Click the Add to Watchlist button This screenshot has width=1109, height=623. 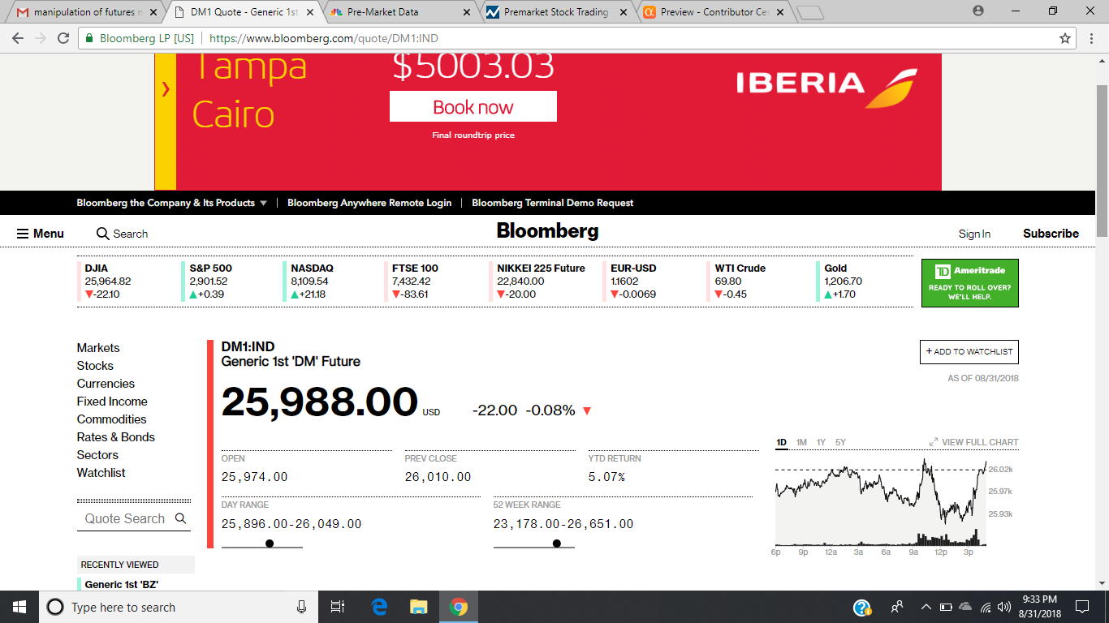[969, 352]
